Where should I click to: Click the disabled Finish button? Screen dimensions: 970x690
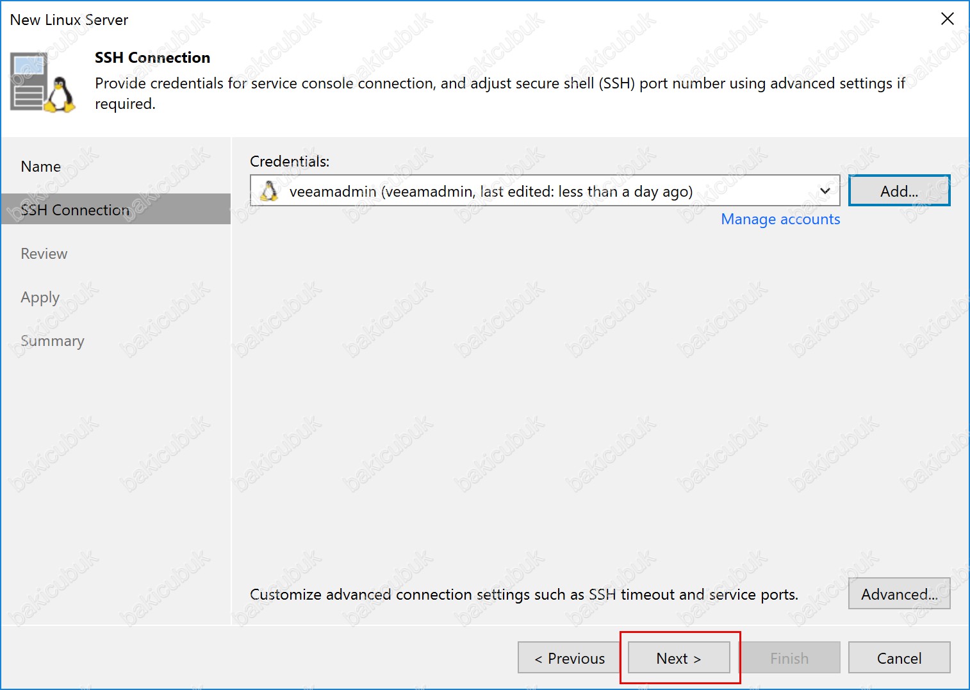click(789, 658)
